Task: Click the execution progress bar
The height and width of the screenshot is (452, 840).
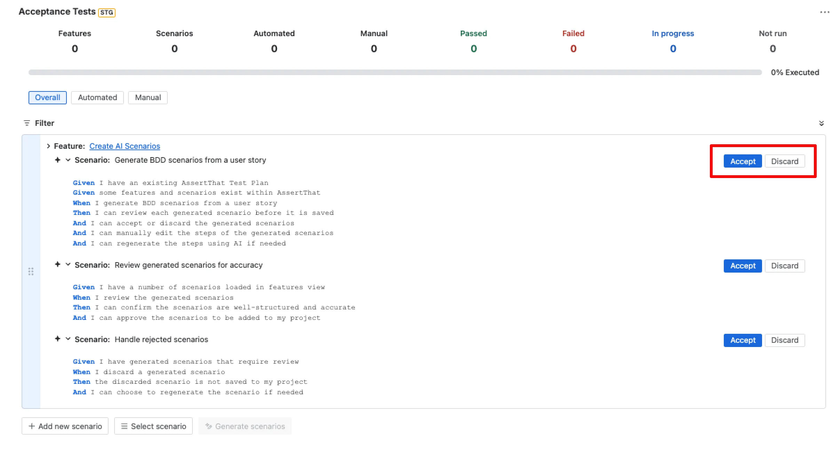Action: pos(395,72)
